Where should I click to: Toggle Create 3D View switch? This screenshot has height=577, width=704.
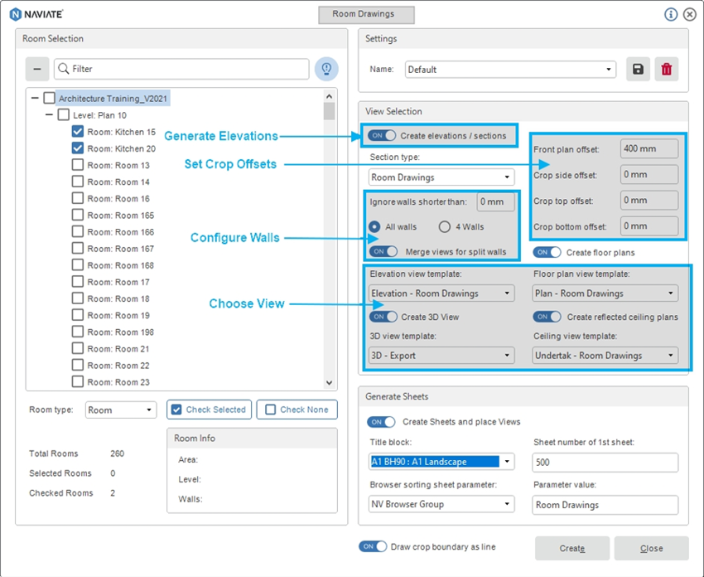click(383, 317)
